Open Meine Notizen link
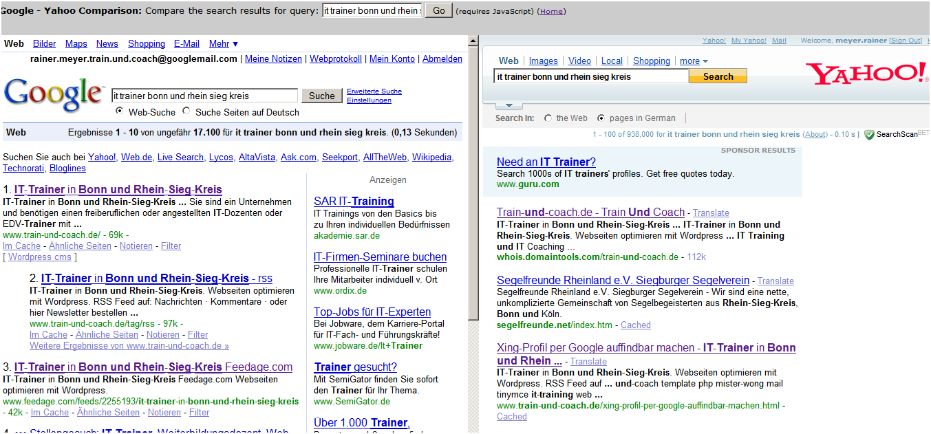The height and width of the screenshot is (434, 931). click(273, 59)
